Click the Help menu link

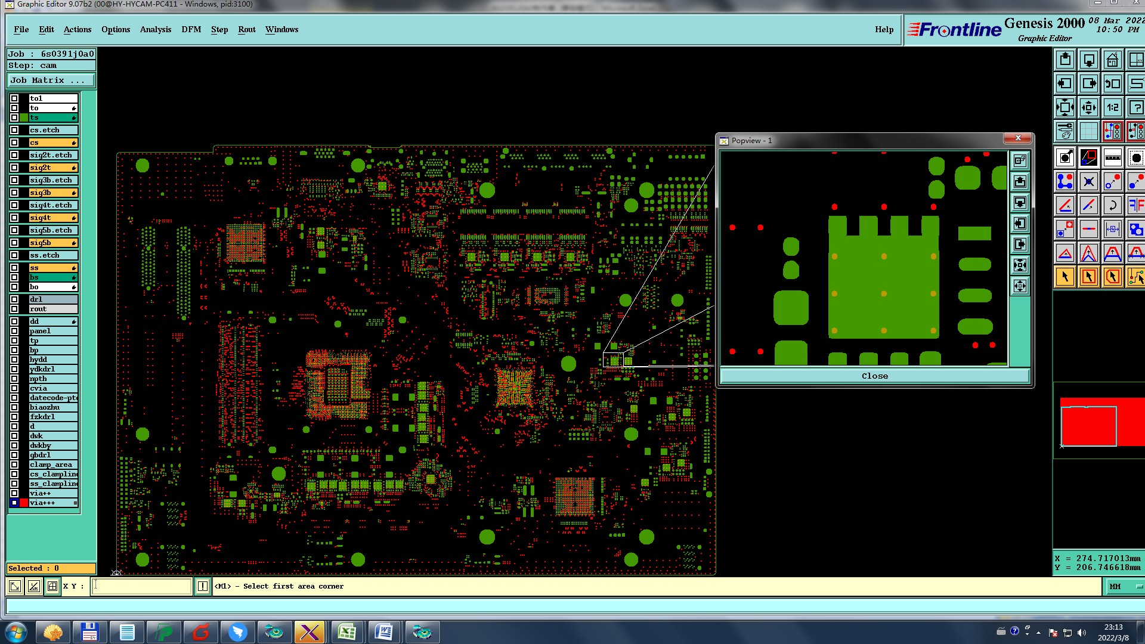point(884,29)
